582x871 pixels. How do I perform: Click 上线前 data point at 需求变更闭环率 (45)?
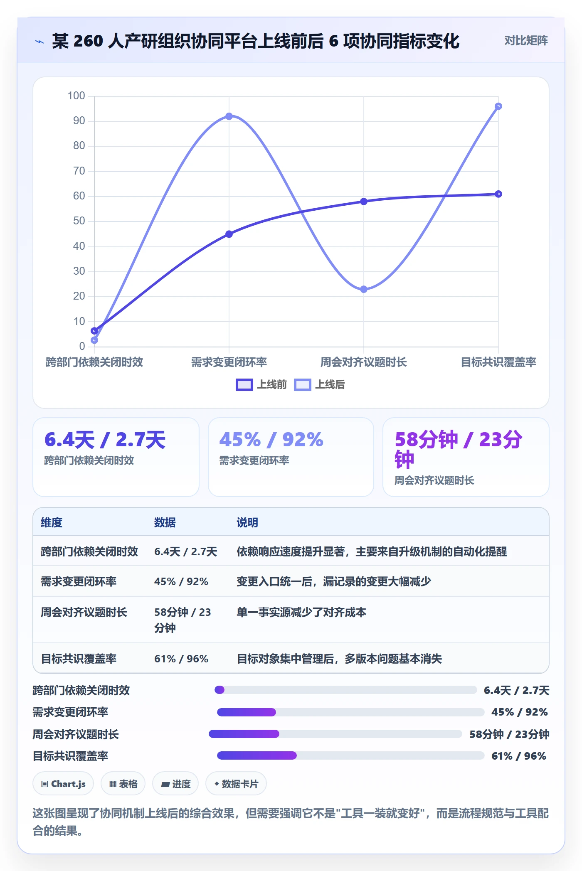click(229, 234)
